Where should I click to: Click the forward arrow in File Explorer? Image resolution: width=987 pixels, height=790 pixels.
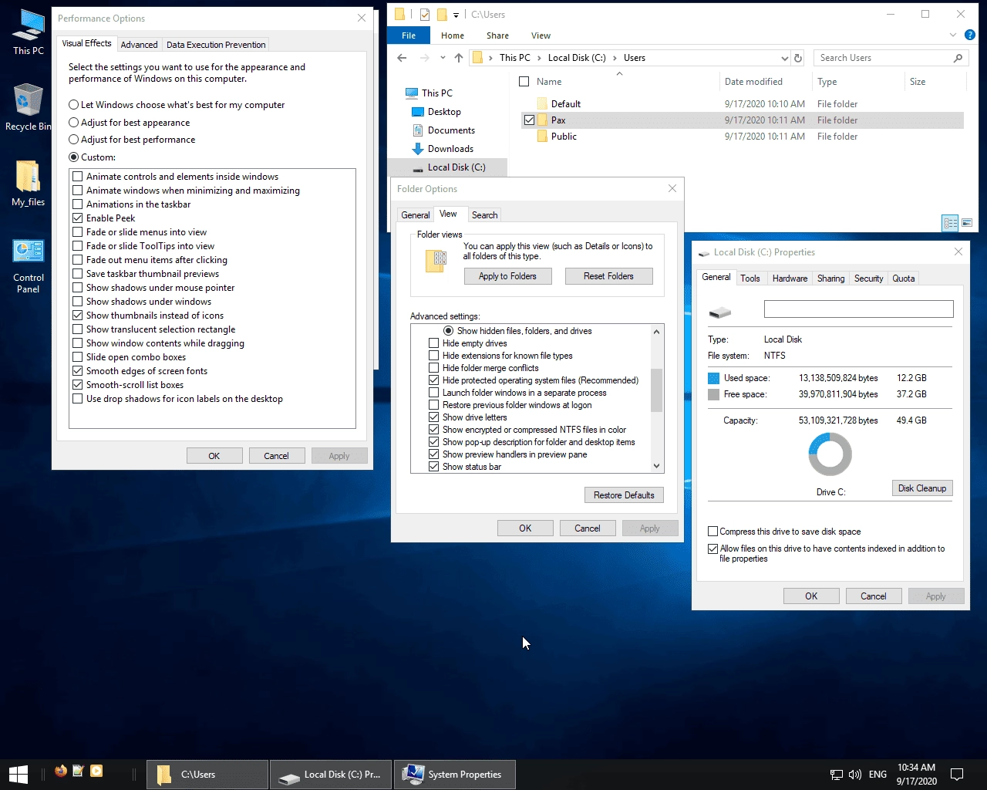pyautogui.click(x=424, y=58)
